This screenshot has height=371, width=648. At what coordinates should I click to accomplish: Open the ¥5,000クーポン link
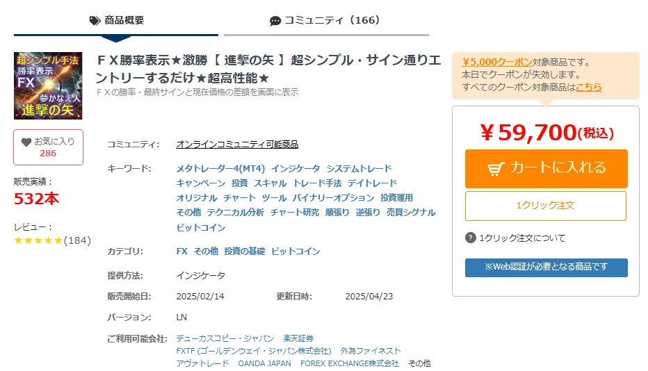(x=496, y=62)
